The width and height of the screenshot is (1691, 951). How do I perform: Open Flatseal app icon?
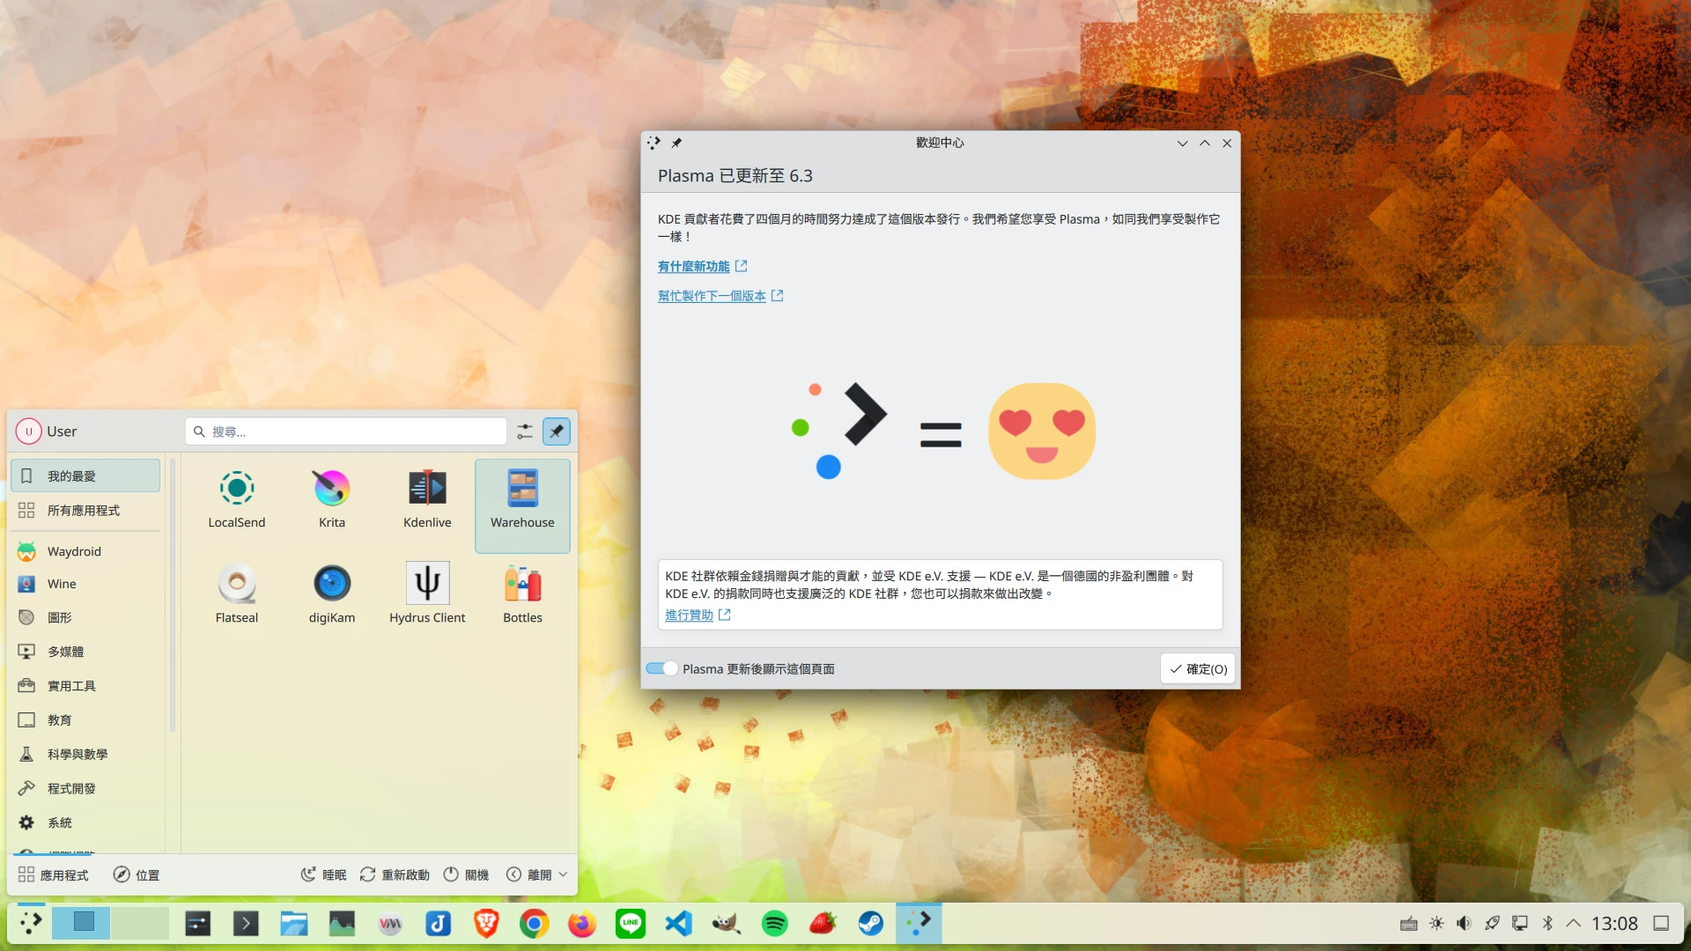tap(237, 585)
